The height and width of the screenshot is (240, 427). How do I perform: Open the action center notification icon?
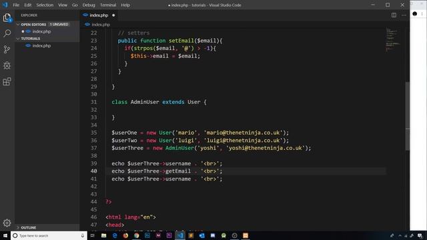[x=420, y=235]
